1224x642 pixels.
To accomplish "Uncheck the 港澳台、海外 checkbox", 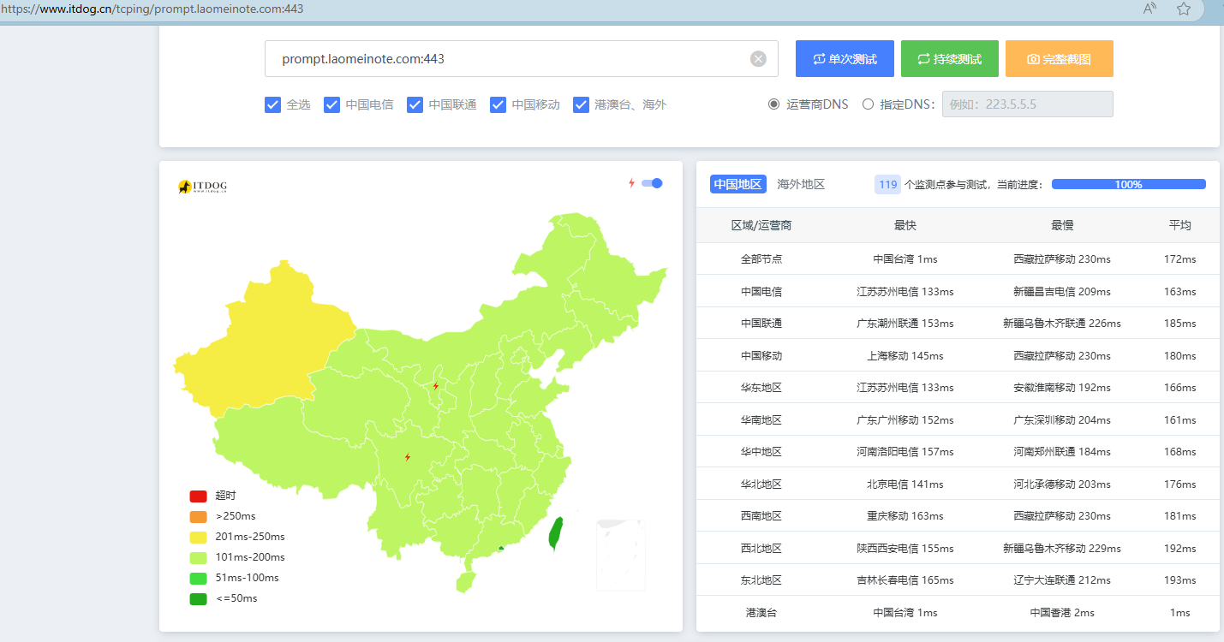I will click(582, 104).
